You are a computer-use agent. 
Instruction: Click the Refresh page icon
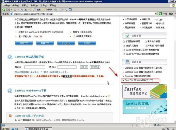pos(26,10)
